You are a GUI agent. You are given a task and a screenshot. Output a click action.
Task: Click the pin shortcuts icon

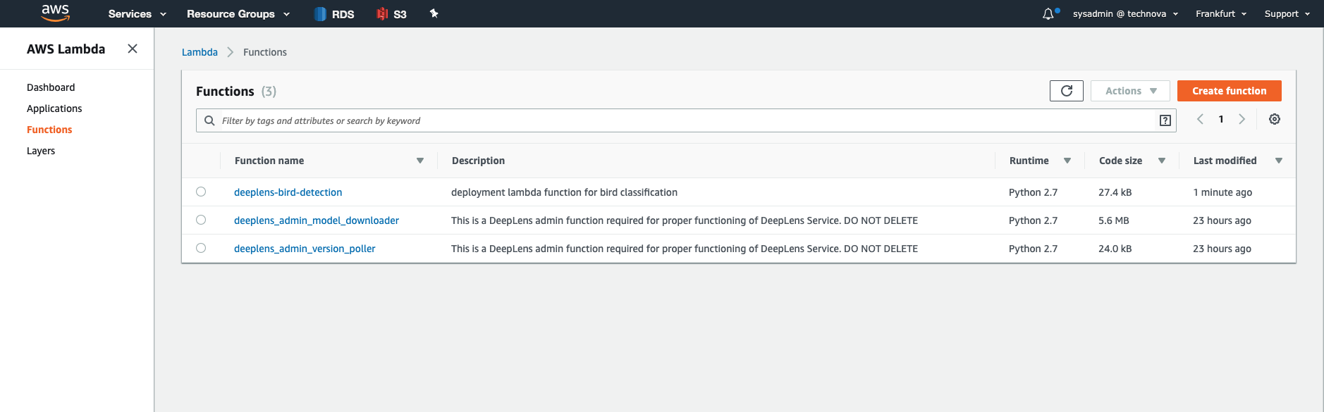point(434,13)
